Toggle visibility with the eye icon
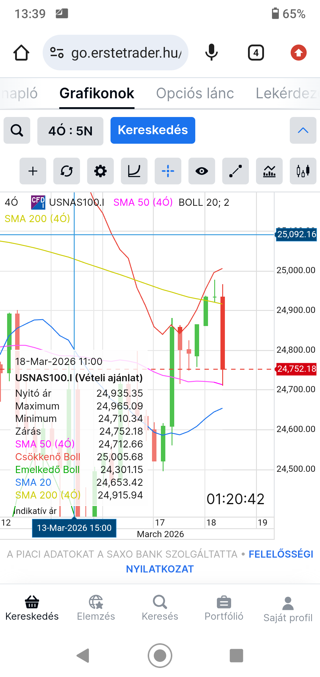 (202, 171)
